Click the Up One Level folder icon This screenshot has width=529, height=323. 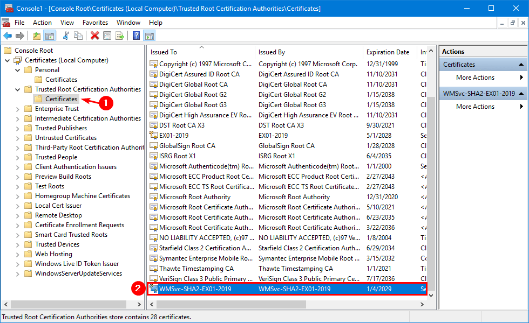click(36, 36)
